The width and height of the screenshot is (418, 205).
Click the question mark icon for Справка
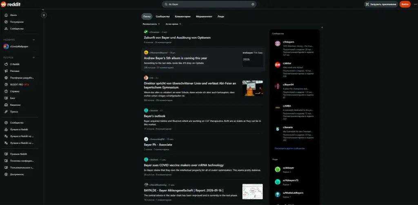tap(6, 91)
